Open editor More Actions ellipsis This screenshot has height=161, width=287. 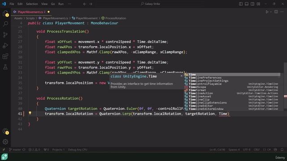[x=282, y=12]
